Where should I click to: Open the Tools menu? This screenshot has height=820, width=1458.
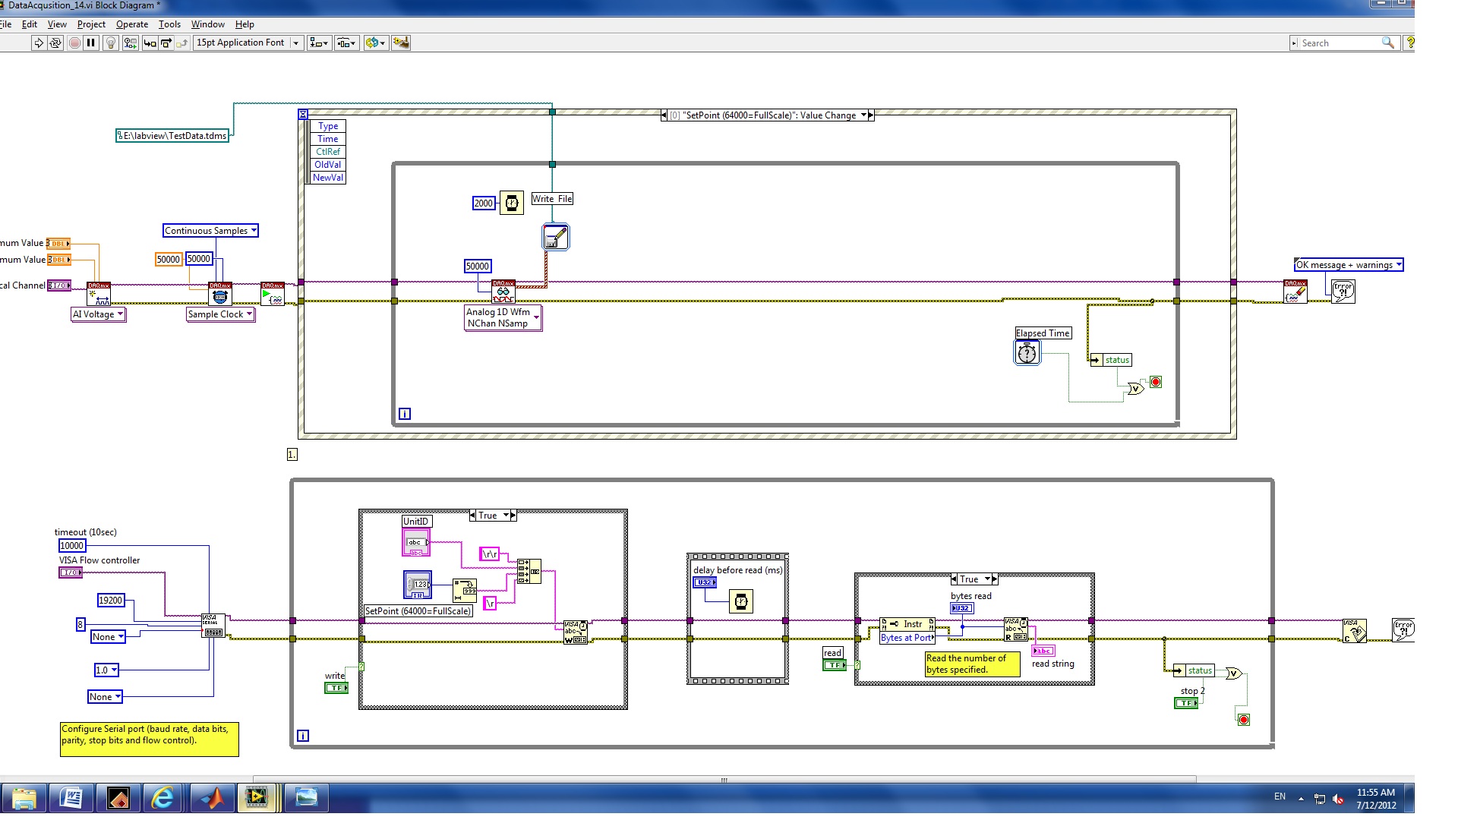pyautogui.click(x=169, y=24)
